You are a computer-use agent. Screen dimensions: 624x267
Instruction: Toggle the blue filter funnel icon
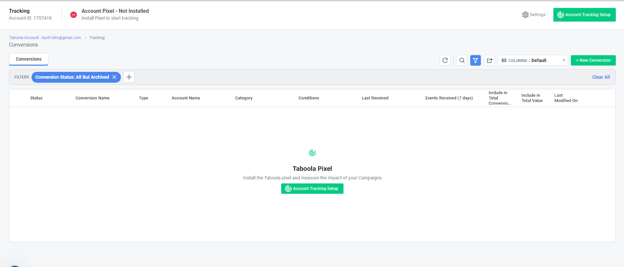tap(475, 60)
